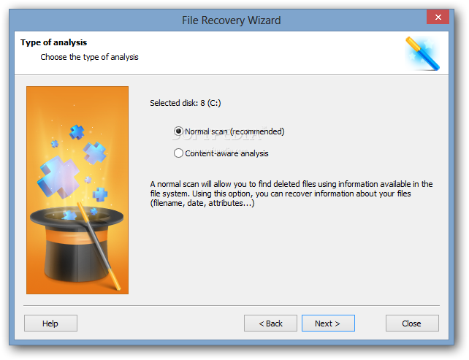
Task: Click the small puzzle piece near hat brim
Action: [x=70, y=215]
